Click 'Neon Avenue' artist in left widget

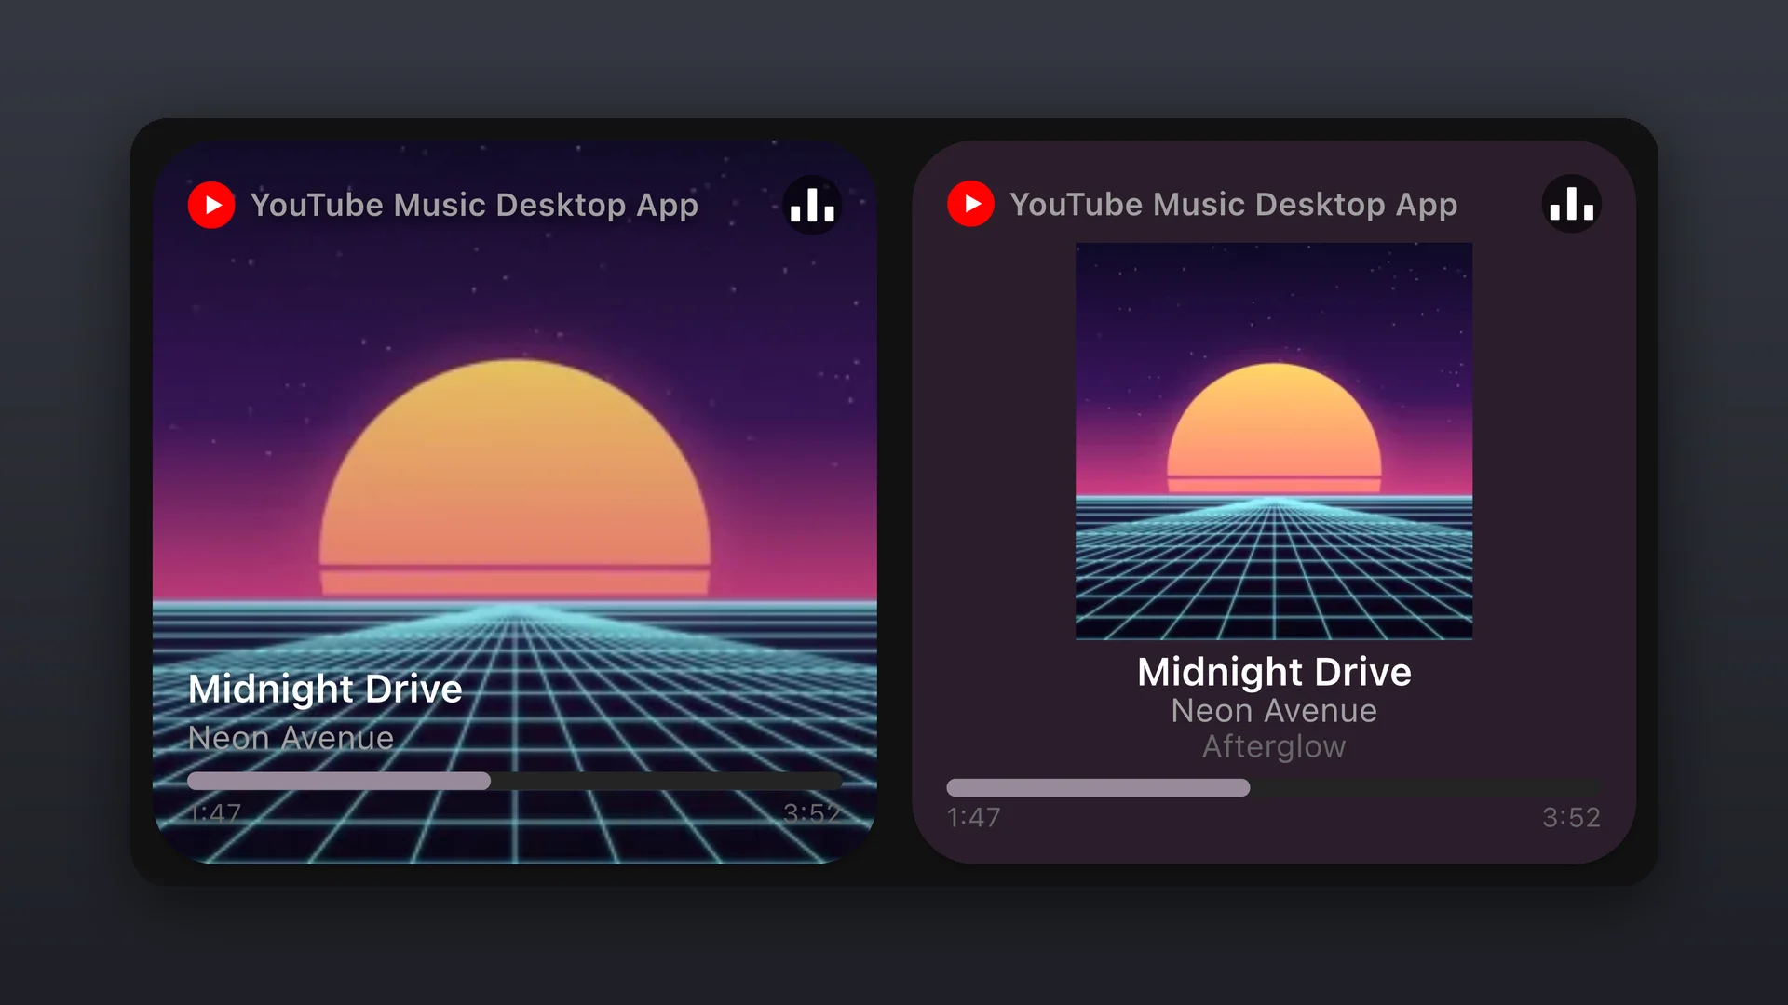[291, 738]
